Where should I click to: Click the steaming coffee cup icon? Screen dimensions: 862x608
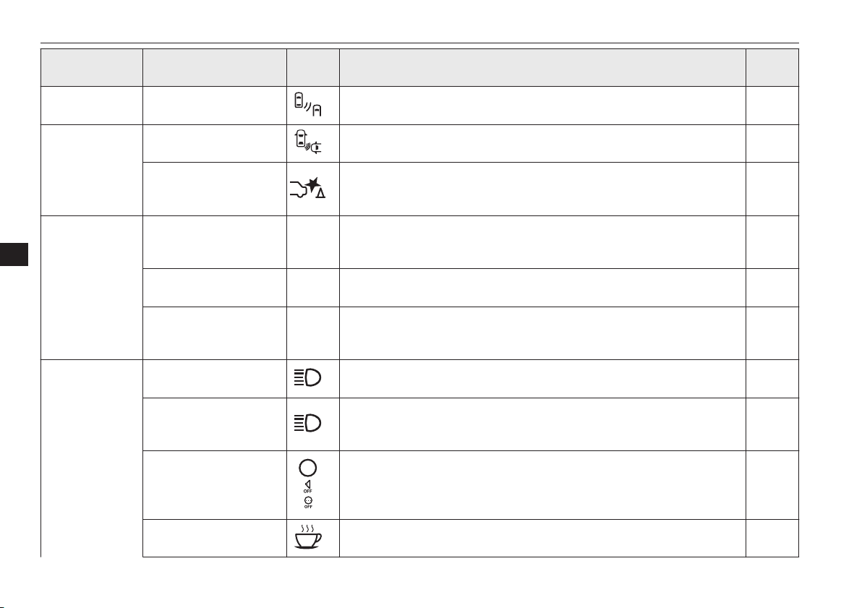(308, 537)
